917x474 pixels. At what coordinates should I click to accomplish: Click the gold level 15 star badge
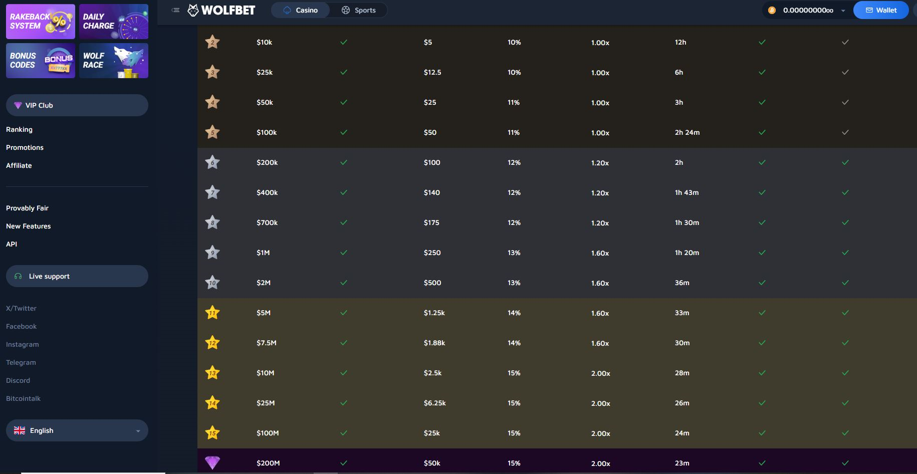(x=212, y=433)
